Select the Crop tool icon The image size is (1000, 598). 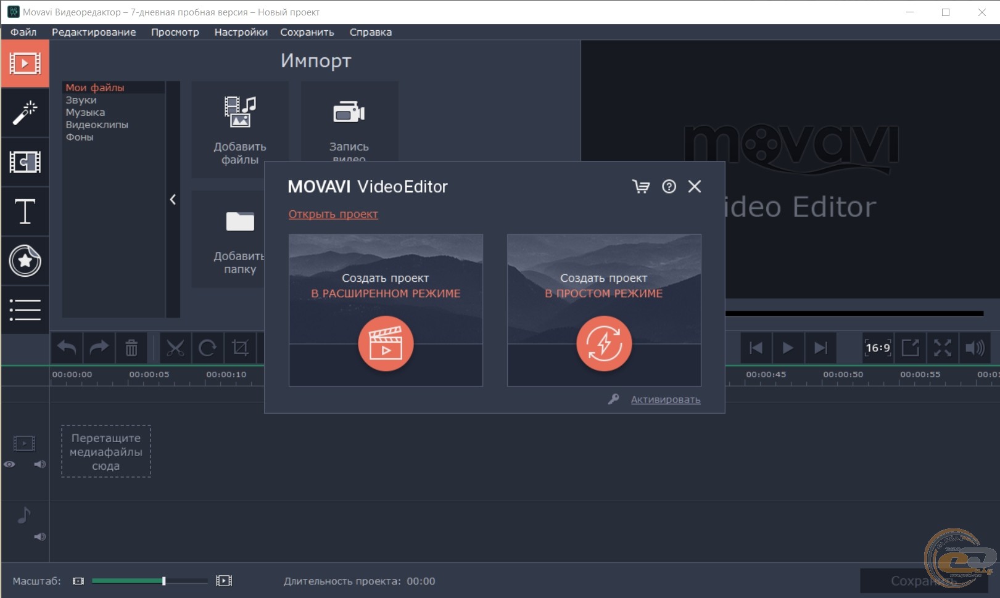coord(240,348)
